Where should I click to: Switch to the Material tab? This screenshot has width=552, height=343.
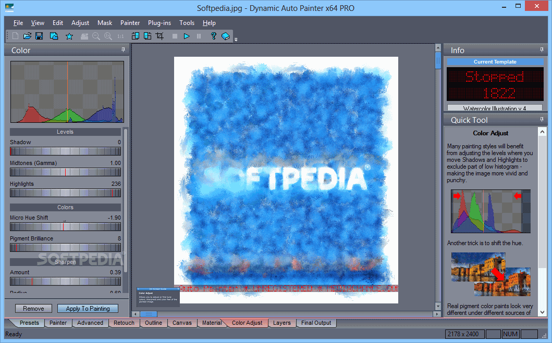pyautogui.click(x=212, y=323)
